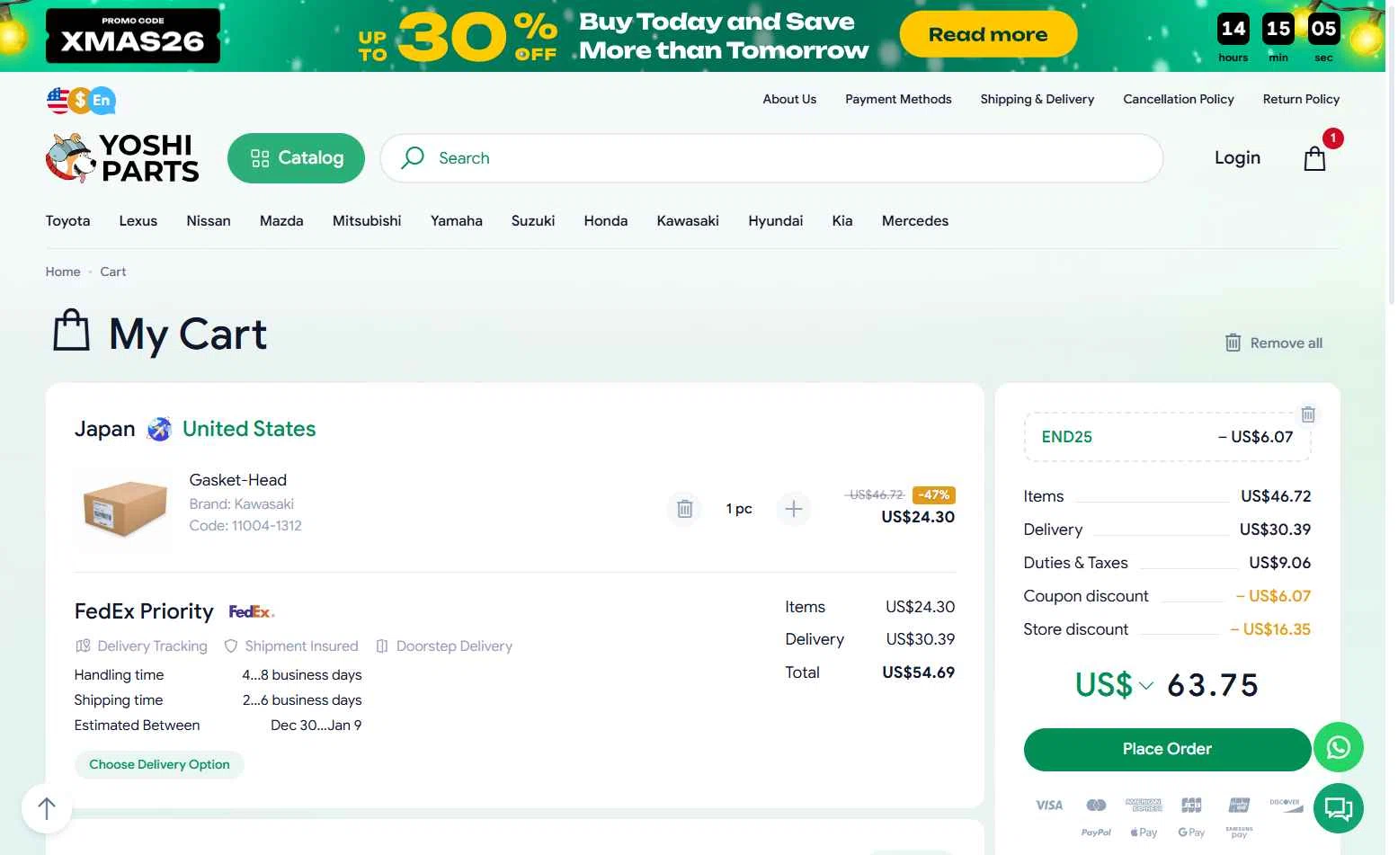
Task: Click the Mastercard payment icon
Action: pos(1096,806)
